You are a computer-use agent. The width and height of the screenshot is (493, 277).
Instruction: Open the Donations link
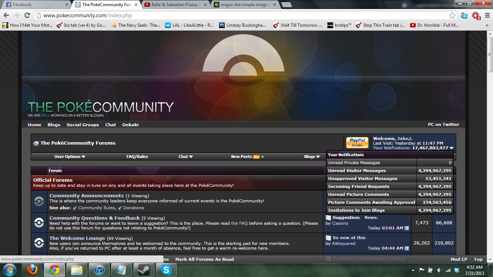[x=134, y=208]
